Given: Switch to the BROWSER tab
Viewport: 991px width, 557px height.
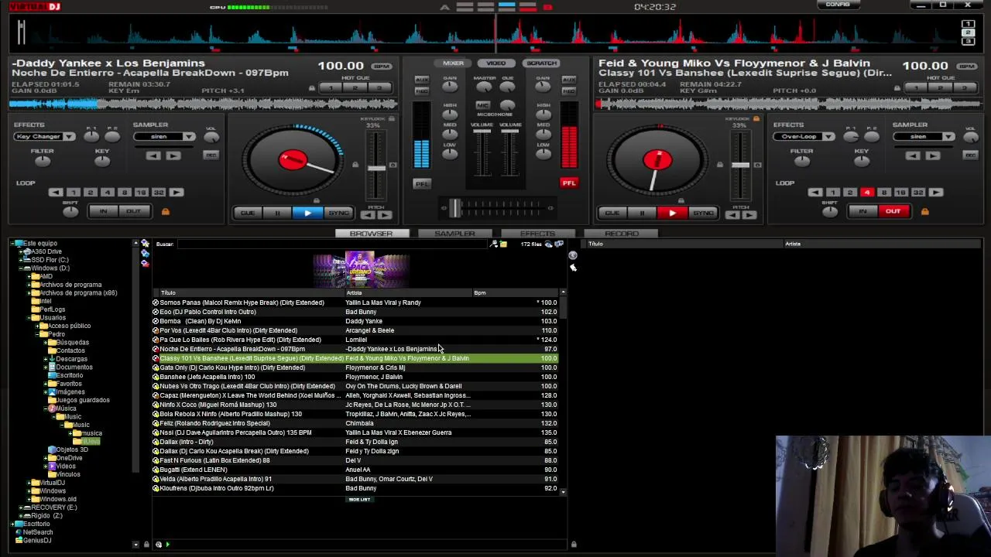Looking at the screenshot, I should click(372, 234).
